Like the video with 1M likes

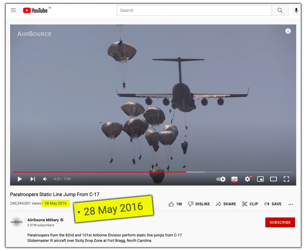(175, 204)
